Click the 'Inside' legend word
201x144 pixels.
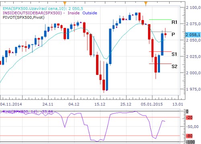tap(74, 13)
